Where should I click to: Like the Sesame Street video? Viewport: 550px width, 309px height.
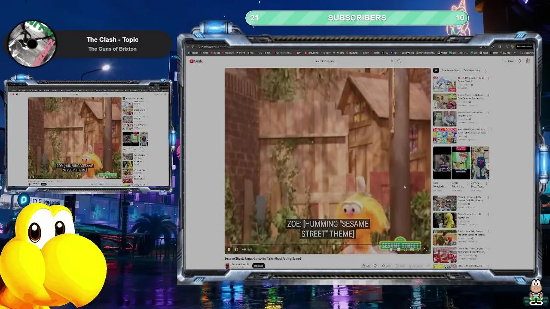point(366,266)
